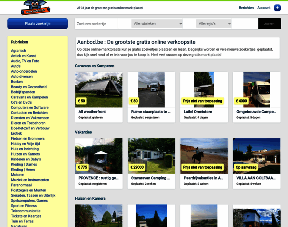Screen dimensions: 288x227
Task: Browse Dieren en Toebehoren category
Action: [28, 123]
